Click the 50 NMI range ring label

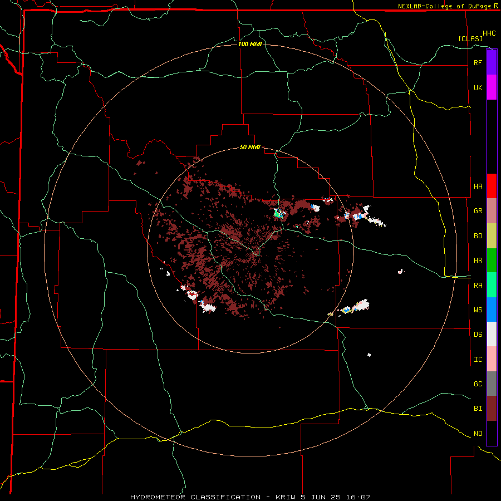(250, 147)
